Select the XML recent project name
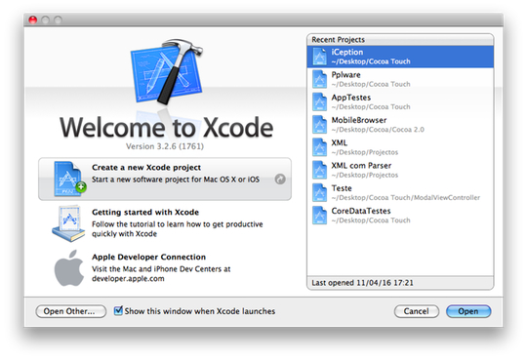 pos(339,142)
